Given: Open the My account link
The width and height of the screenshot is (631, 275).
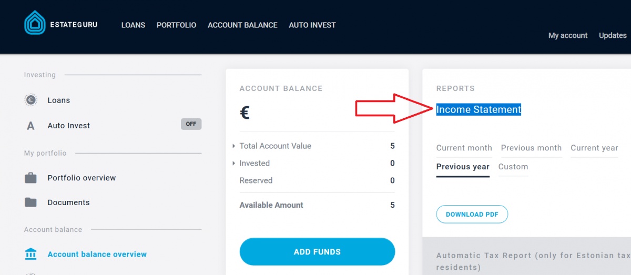Looking at the screenshot, I should (567, 36).
